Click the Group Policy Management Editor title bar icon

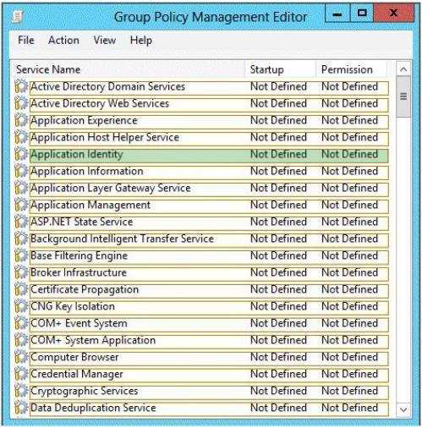pos(18,17)
